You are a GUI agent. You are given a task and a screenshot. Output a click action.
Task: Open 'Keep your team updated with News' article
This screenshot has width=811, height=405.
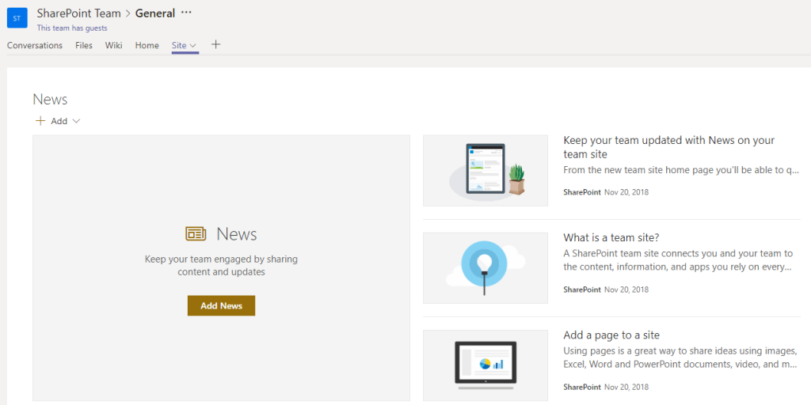coord(668,147)
